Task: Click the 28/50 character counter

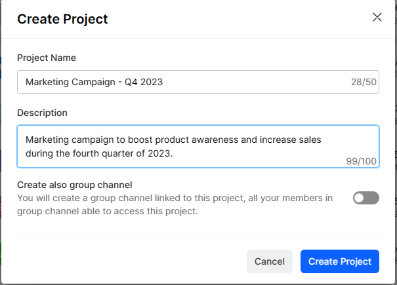Action: (x=364, y=83)
